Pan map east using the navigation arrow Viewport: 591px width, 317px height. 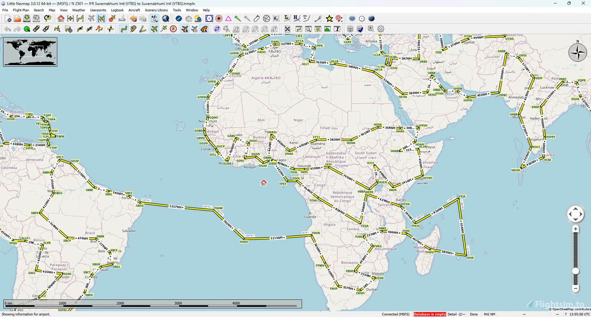(581, 214)
